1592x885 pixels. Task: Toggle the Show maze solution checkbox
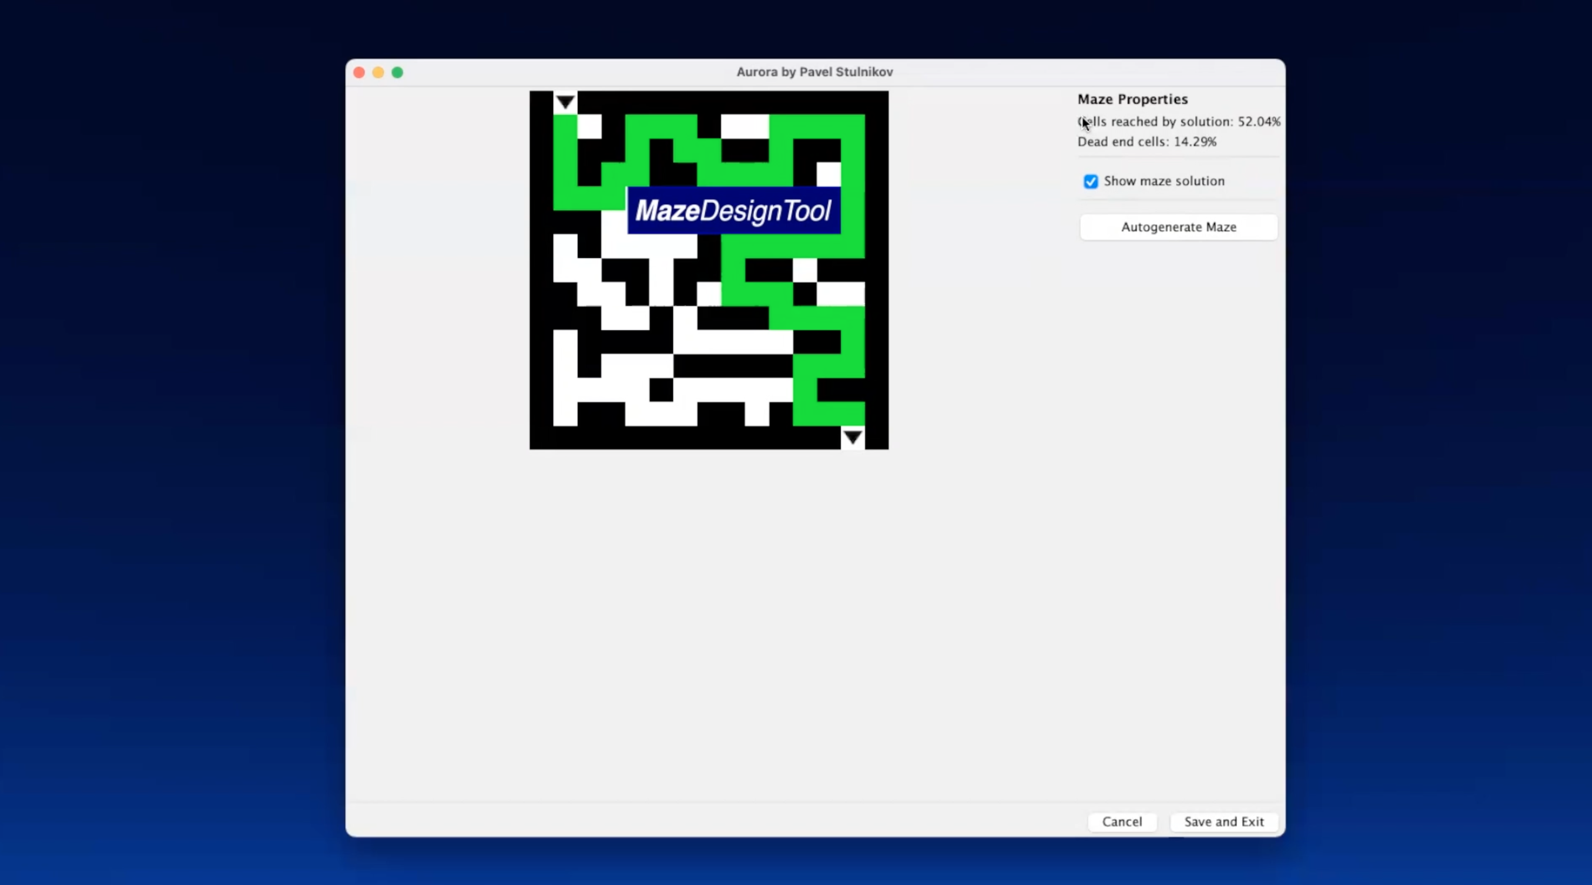pos(1091,181)
